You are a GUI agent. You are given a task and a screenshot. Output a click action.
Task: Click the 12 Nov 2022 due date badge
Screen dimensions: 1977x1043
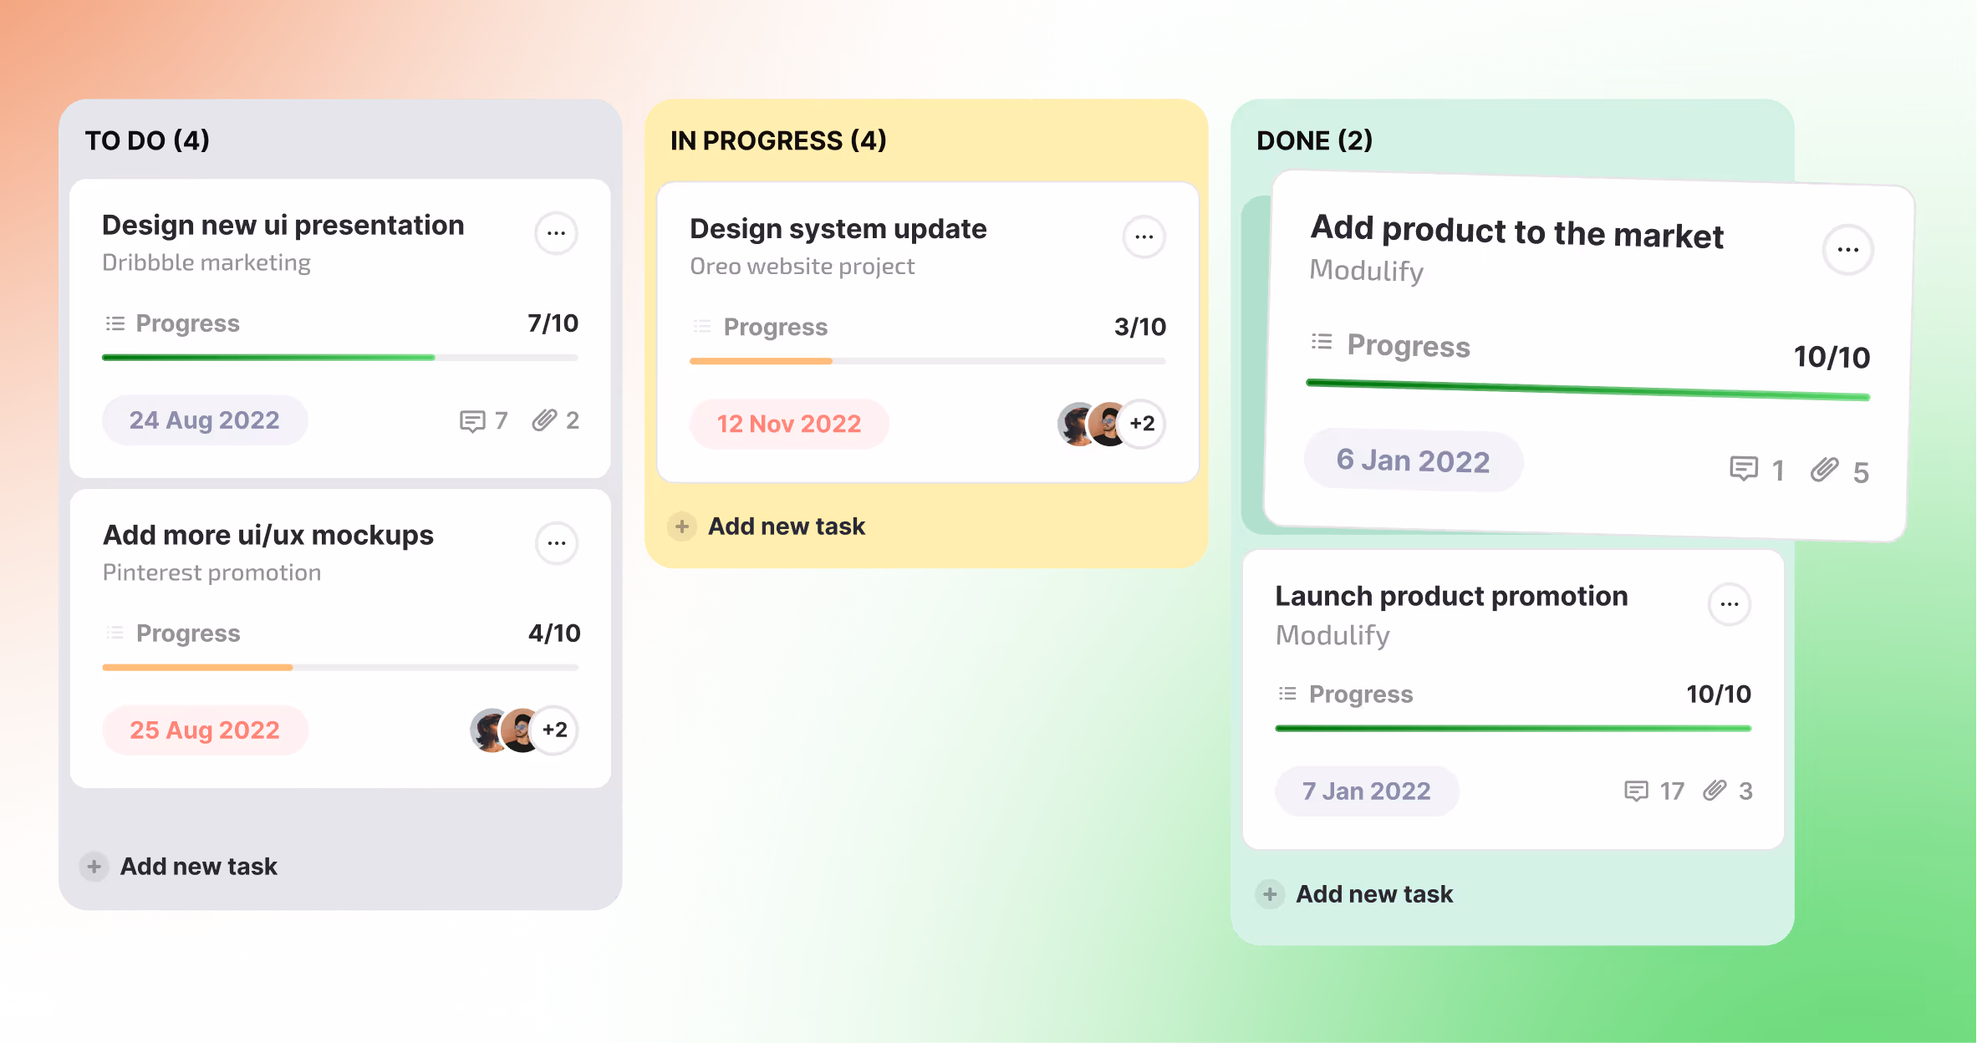pos(788,424)
